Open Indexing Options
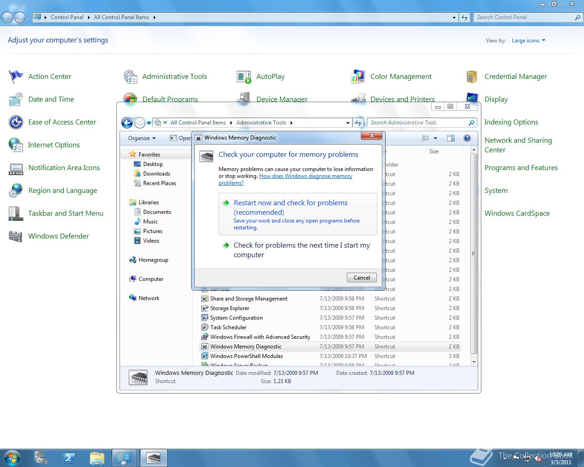The width and height of the screenshot is (584, 467). click(x=511, y=122)
